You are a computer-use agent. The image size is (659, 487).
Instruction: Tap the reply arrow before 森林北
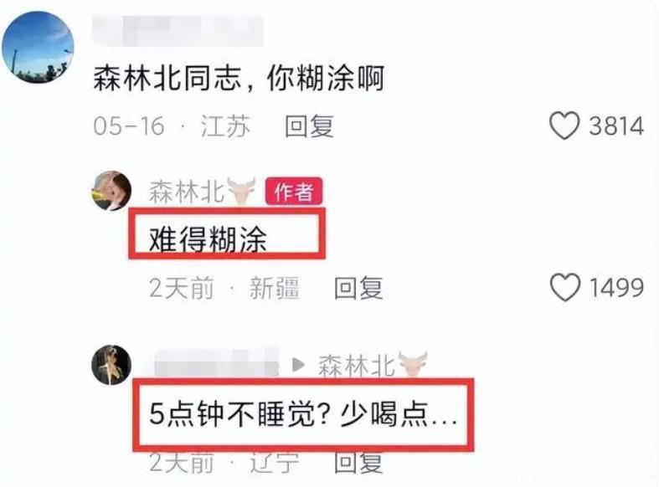pos(298,364)
